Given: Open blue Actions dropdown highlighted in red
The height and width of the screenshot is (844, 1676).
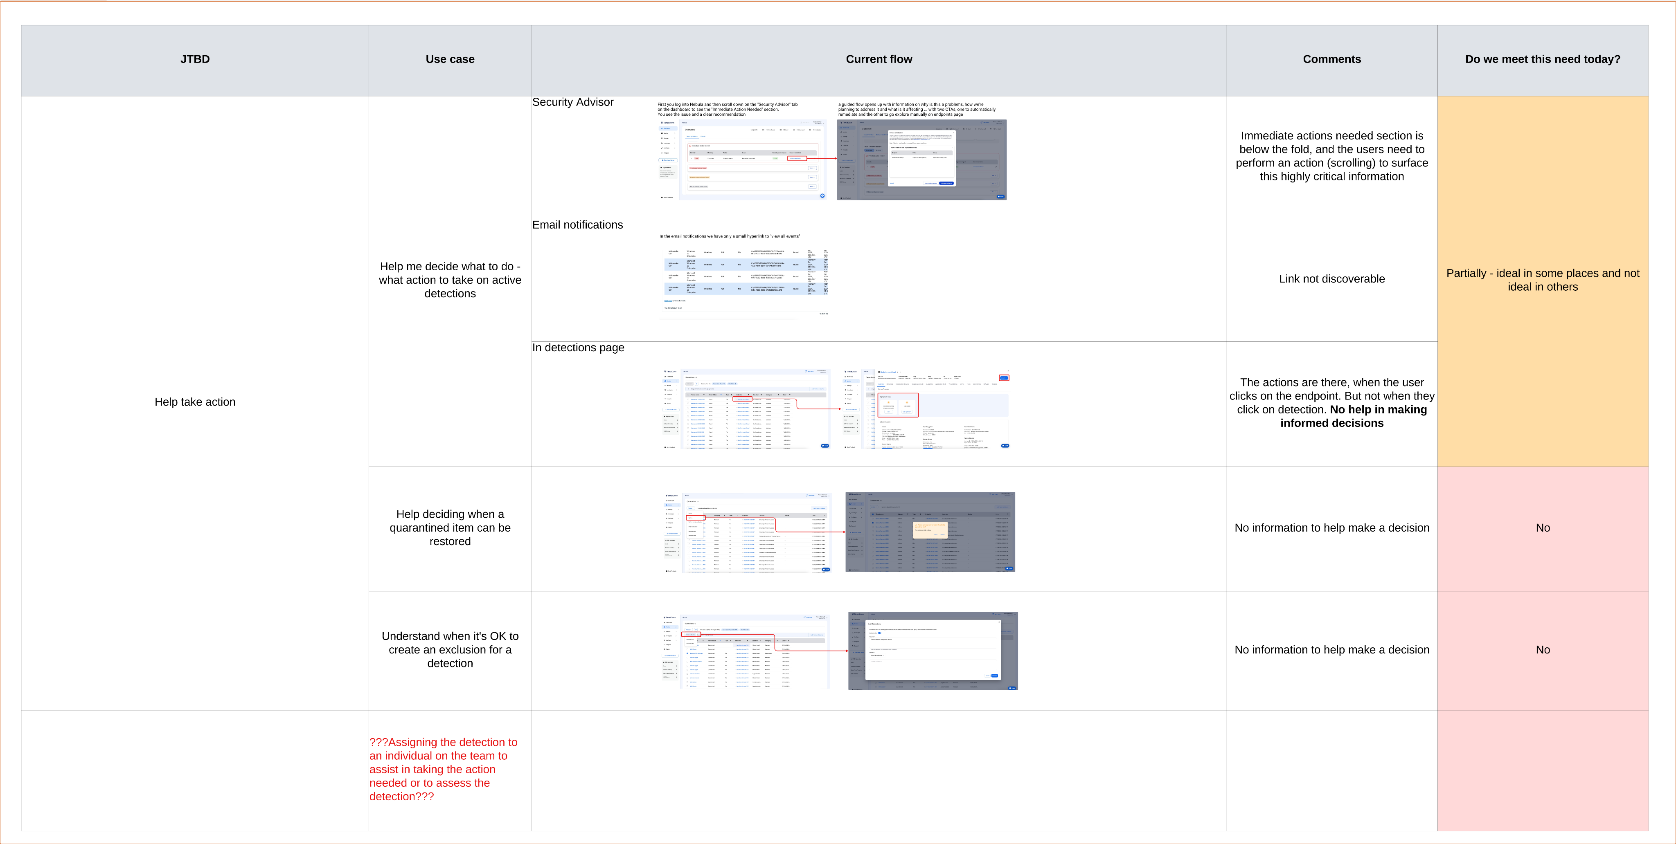Looking at the screenshot, I should coord(1004,378).
